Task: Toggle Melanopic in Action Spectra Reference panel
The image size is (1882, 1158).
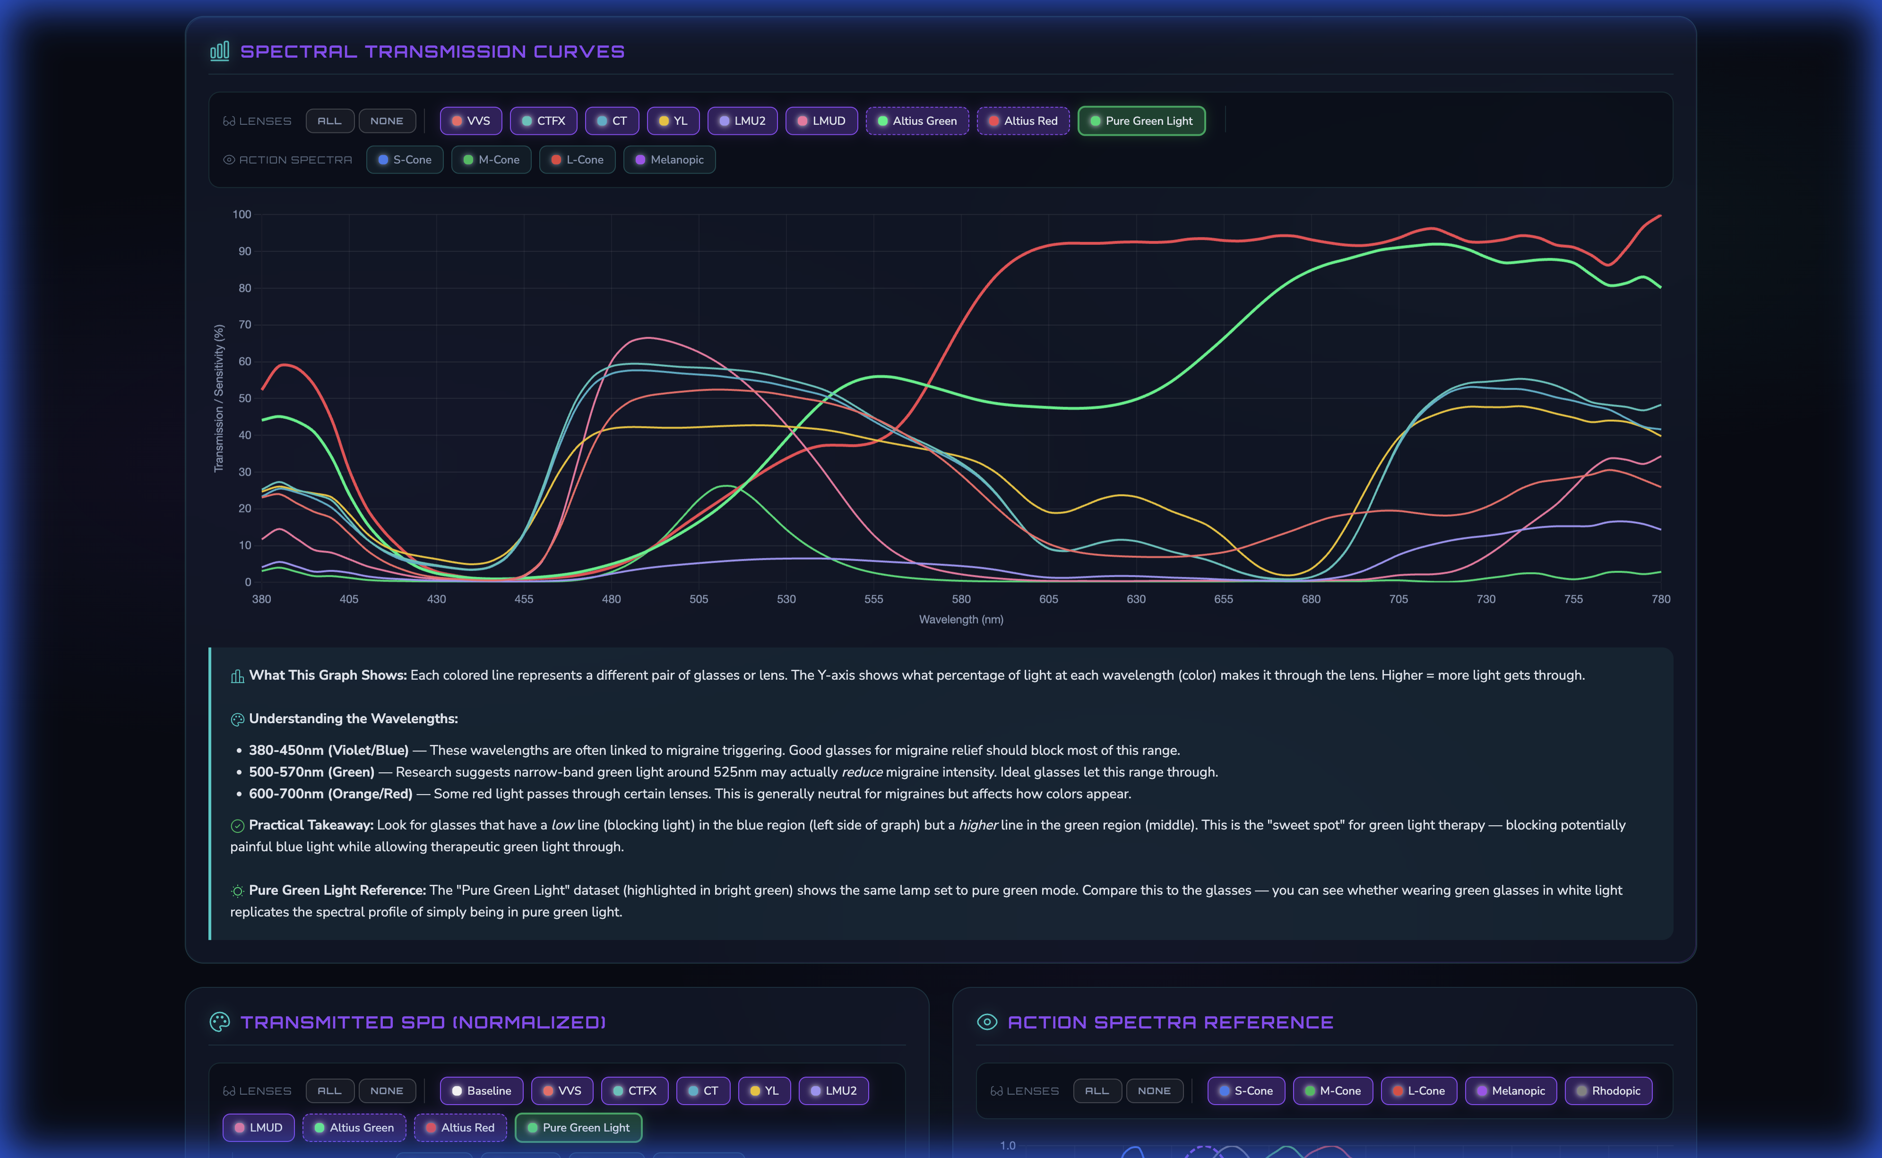Action: [x=1511, y=1090]
